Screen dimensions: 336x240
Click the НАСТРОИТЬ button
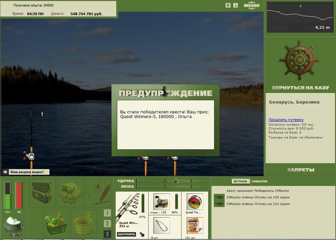(x=126, y=234)
